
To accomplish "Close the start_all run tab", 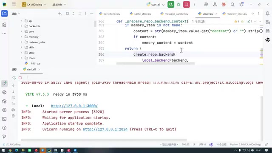I will coord(39,69).
